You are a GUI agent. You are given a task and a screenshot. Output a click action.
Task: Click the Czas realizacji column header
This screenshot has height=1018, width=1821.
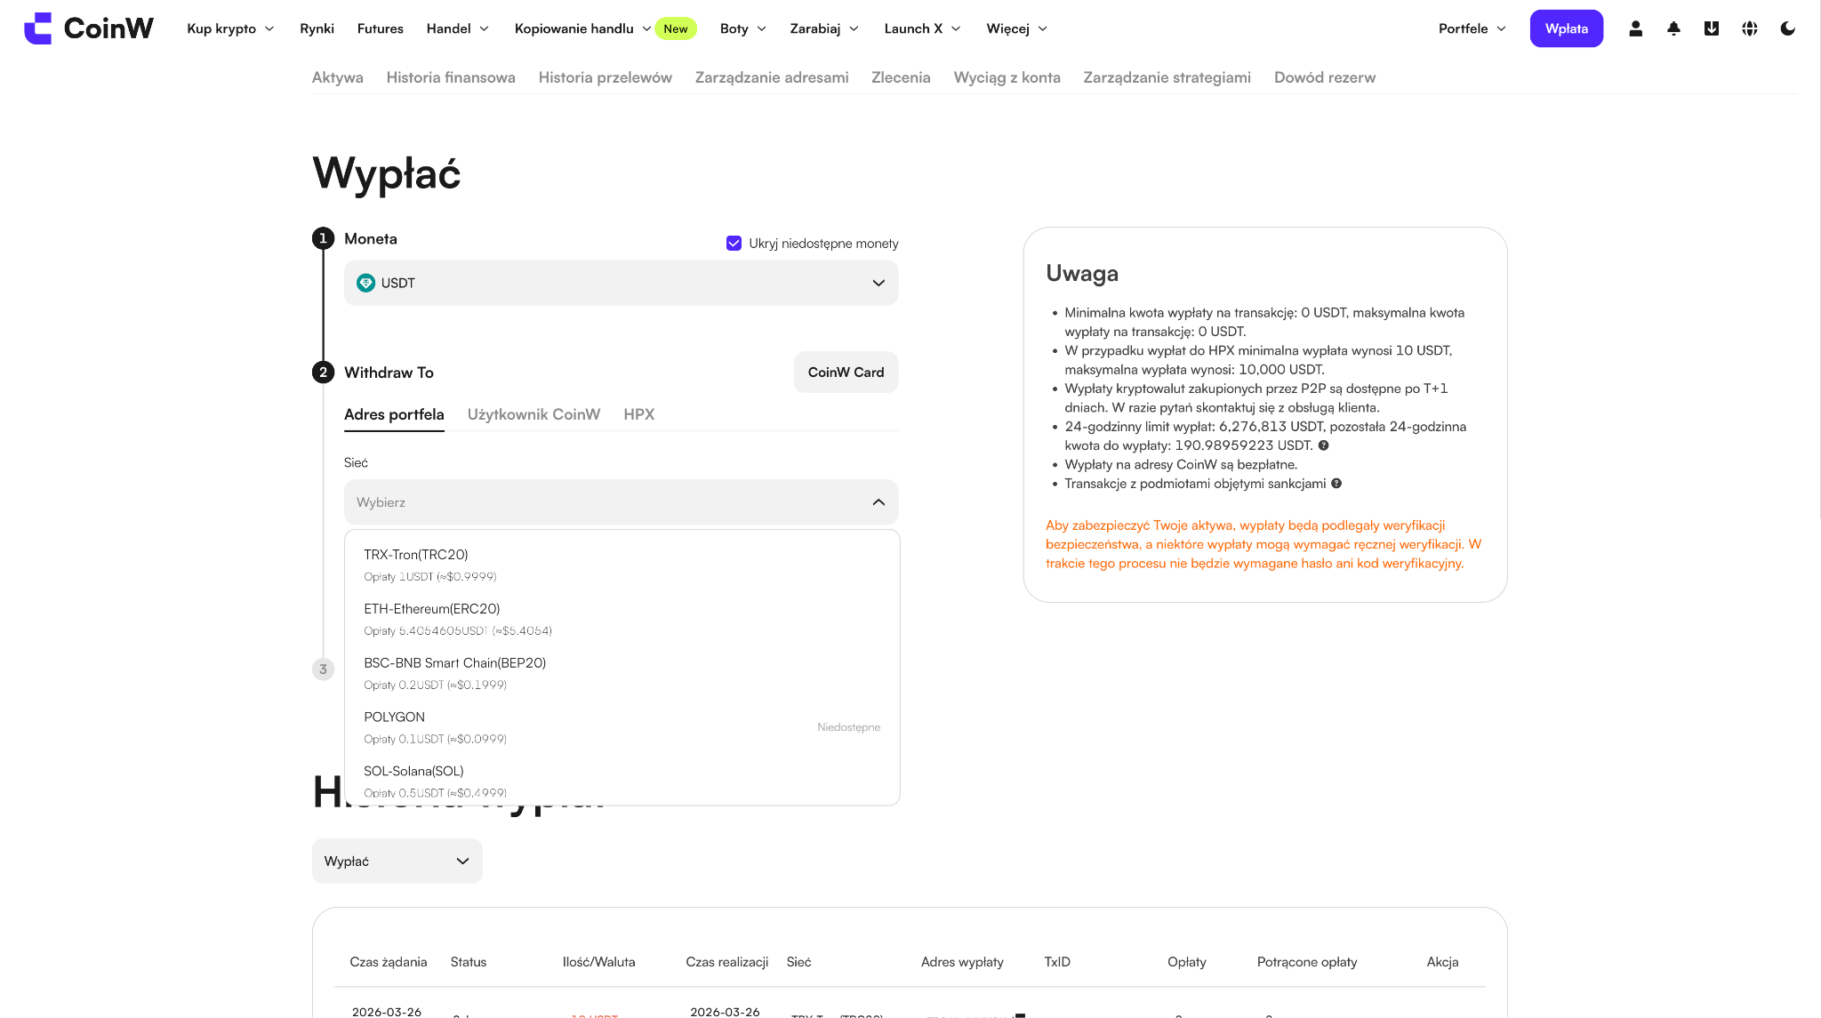pos(726,962)
